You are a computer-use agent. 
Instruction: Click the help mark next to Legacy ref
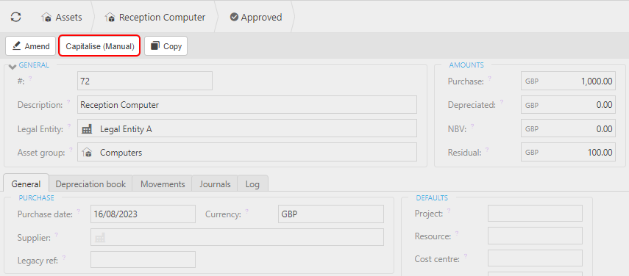click(64, 258)
